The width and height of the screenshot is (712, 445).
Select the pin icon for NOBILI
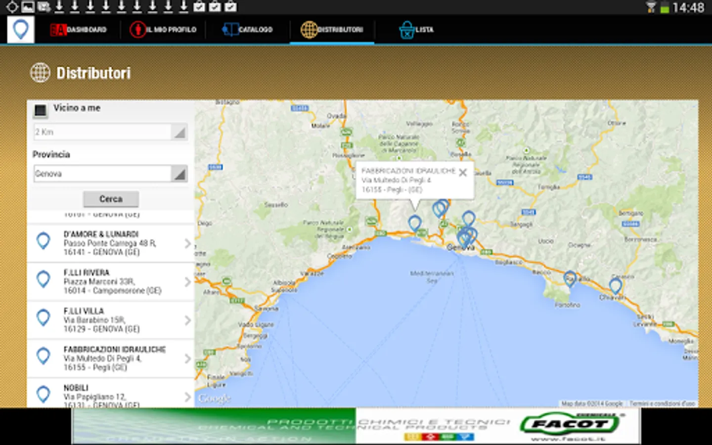(x=44, y=395)
